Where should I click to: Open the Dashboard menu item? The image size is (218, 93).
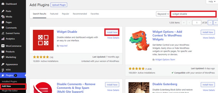[x=13, y=4]
